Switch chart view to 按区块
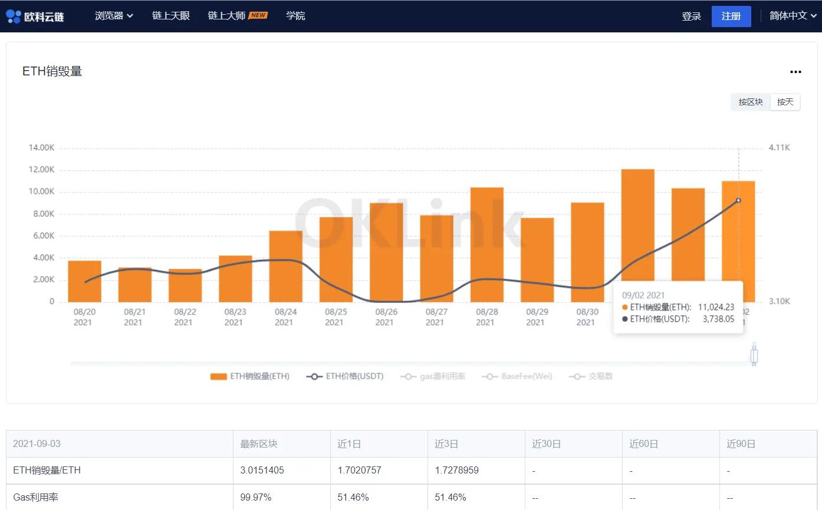The width and height of the screenshot is (822, 510). click(751, 102)
